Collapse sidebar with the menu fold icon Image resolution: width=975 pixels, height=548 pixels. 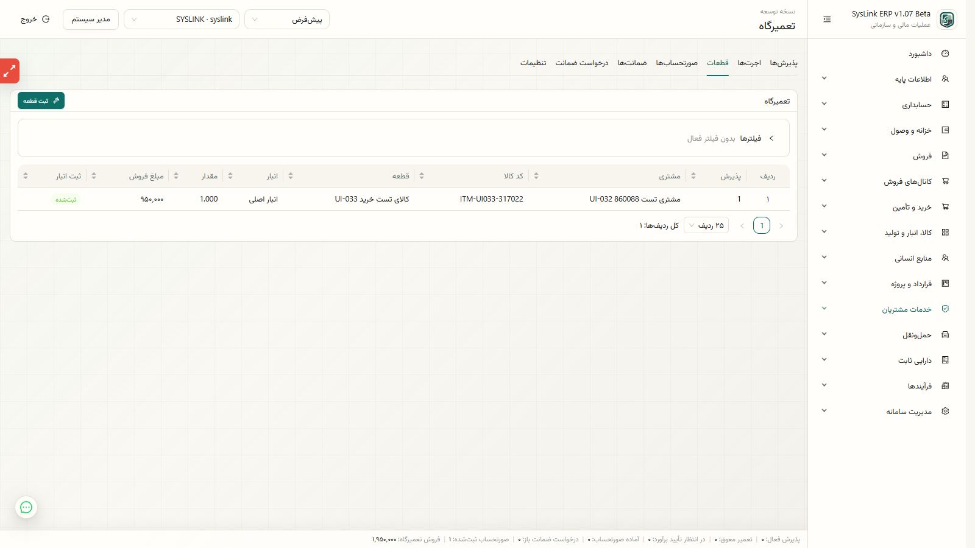point(827,19)
